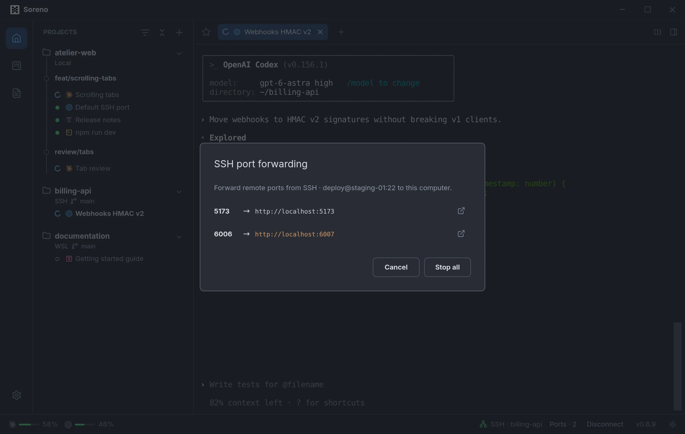Click the Write tests prompt input
This screenshot has width=685, height=434.
[x=267, y=385]
